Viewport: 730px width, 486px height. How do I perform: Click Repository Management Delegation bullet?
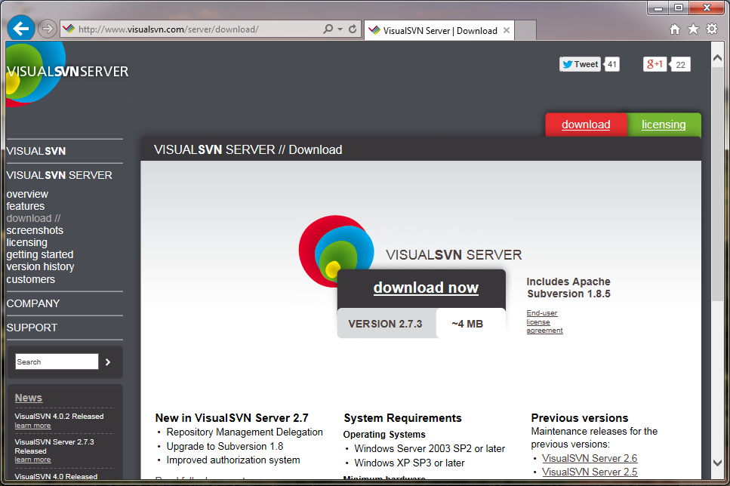click(245, 432)
